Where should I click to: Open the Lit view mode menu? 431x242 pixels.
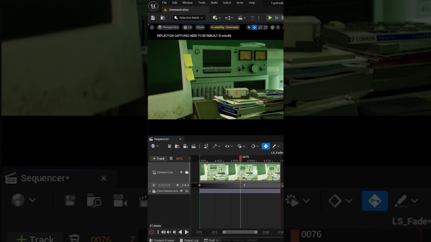188,28
